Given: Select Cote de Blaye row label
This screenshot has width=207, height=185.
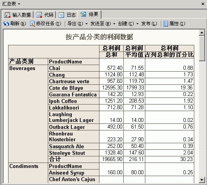Looking at the screenshot, I should pyautogui.click(x=74, y=88).
